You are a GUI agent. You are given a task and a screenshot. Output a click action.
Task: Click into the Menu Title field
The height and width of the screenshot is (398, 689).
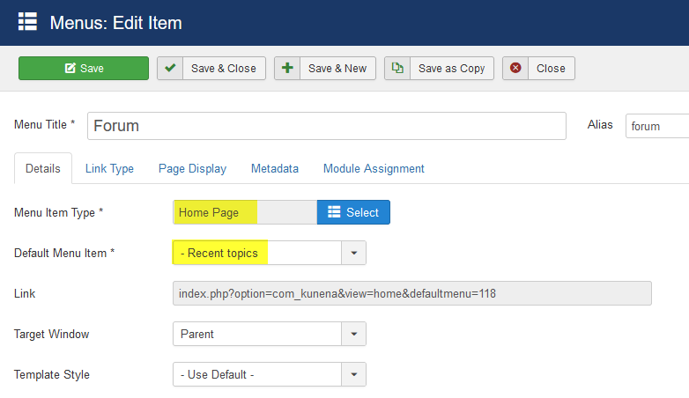(x=326, y=126)
